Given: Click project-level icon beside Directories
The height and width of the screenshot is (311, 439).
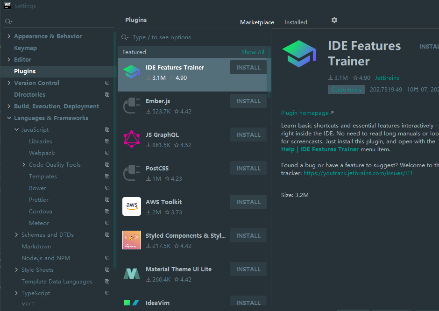Looking at the screenshot, I should click(x=107, y=95).
